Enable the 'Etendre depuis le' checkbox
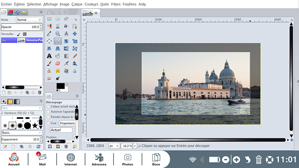The height and width of the screenshot is (168, 299). (x=48, y=117)
